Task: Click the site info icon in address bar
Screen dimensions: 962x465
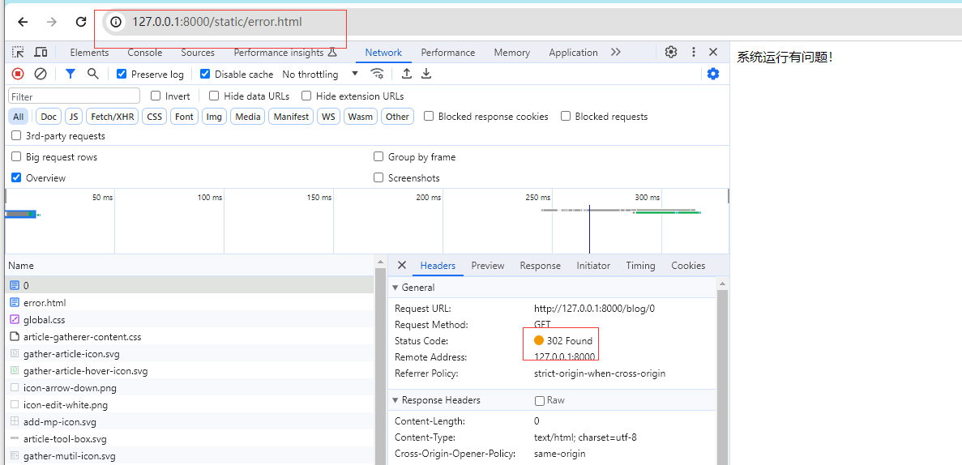Action: click(x=115, y=22)
